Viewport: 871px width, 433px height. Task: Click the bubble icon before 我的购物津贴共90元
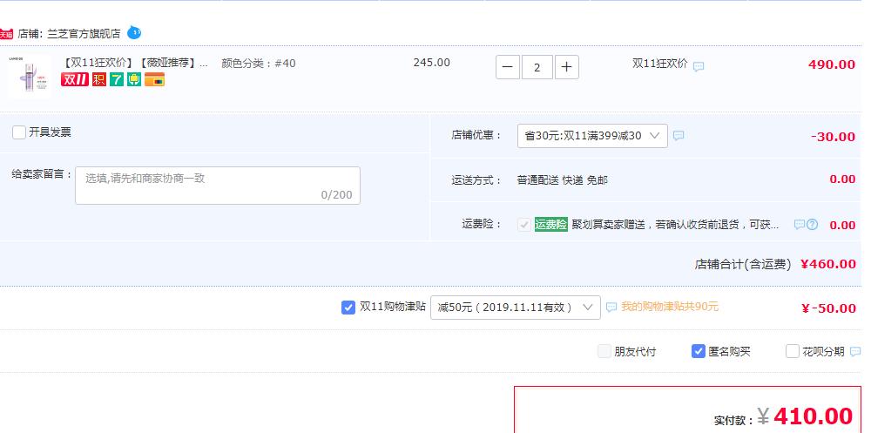[611, 307]
